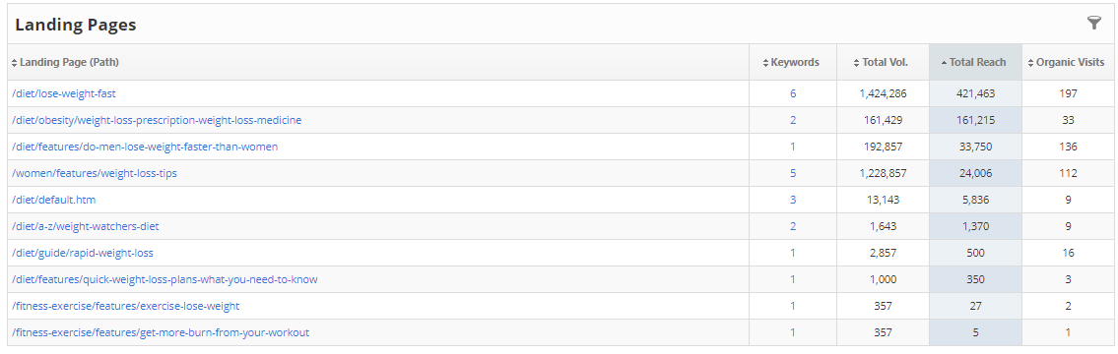Open /women/features/weight-loss-tips link
Screen dimensions: 1118x354
pos(95,173)
